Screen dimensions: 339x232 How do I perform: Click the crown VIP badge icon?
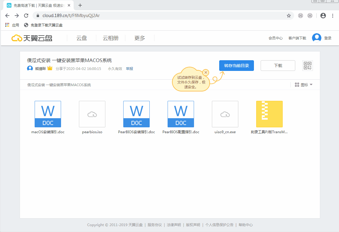pos(50,68)
